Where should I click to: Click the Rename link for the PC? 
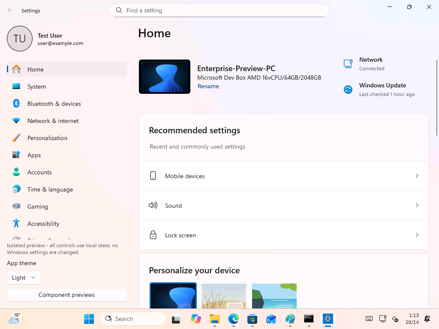208,86
